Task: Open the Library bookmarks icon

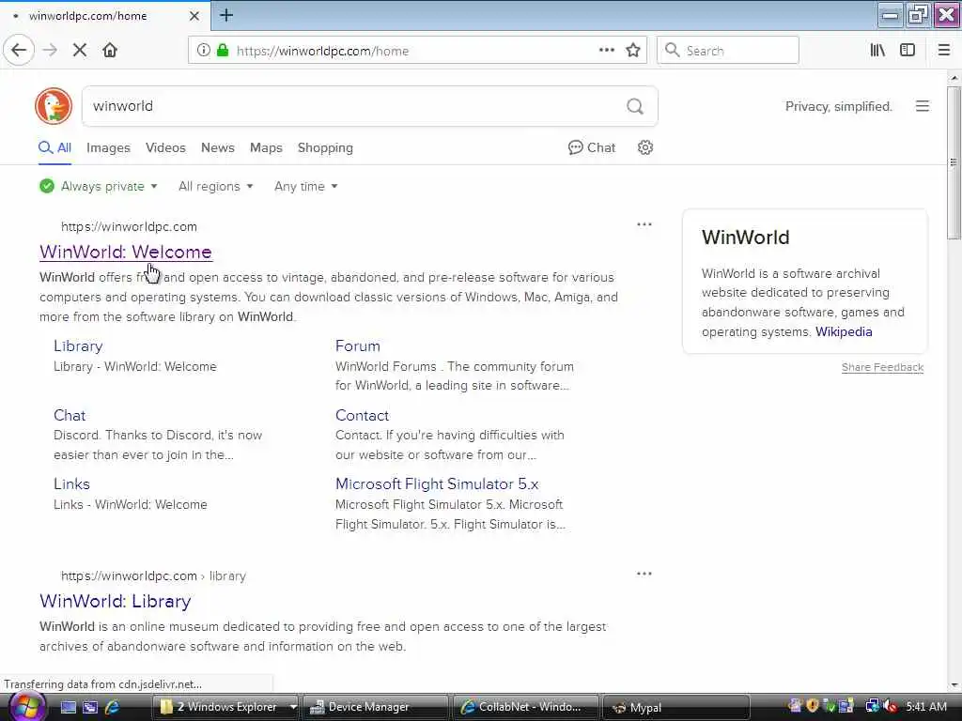Action: click(877, 51)
